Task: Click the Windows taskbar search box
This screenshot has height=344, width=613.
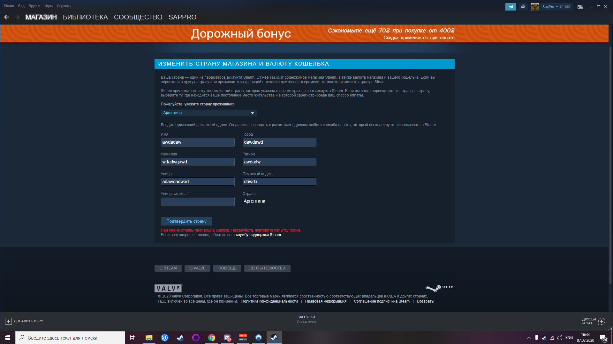Action: click(70, 338)
